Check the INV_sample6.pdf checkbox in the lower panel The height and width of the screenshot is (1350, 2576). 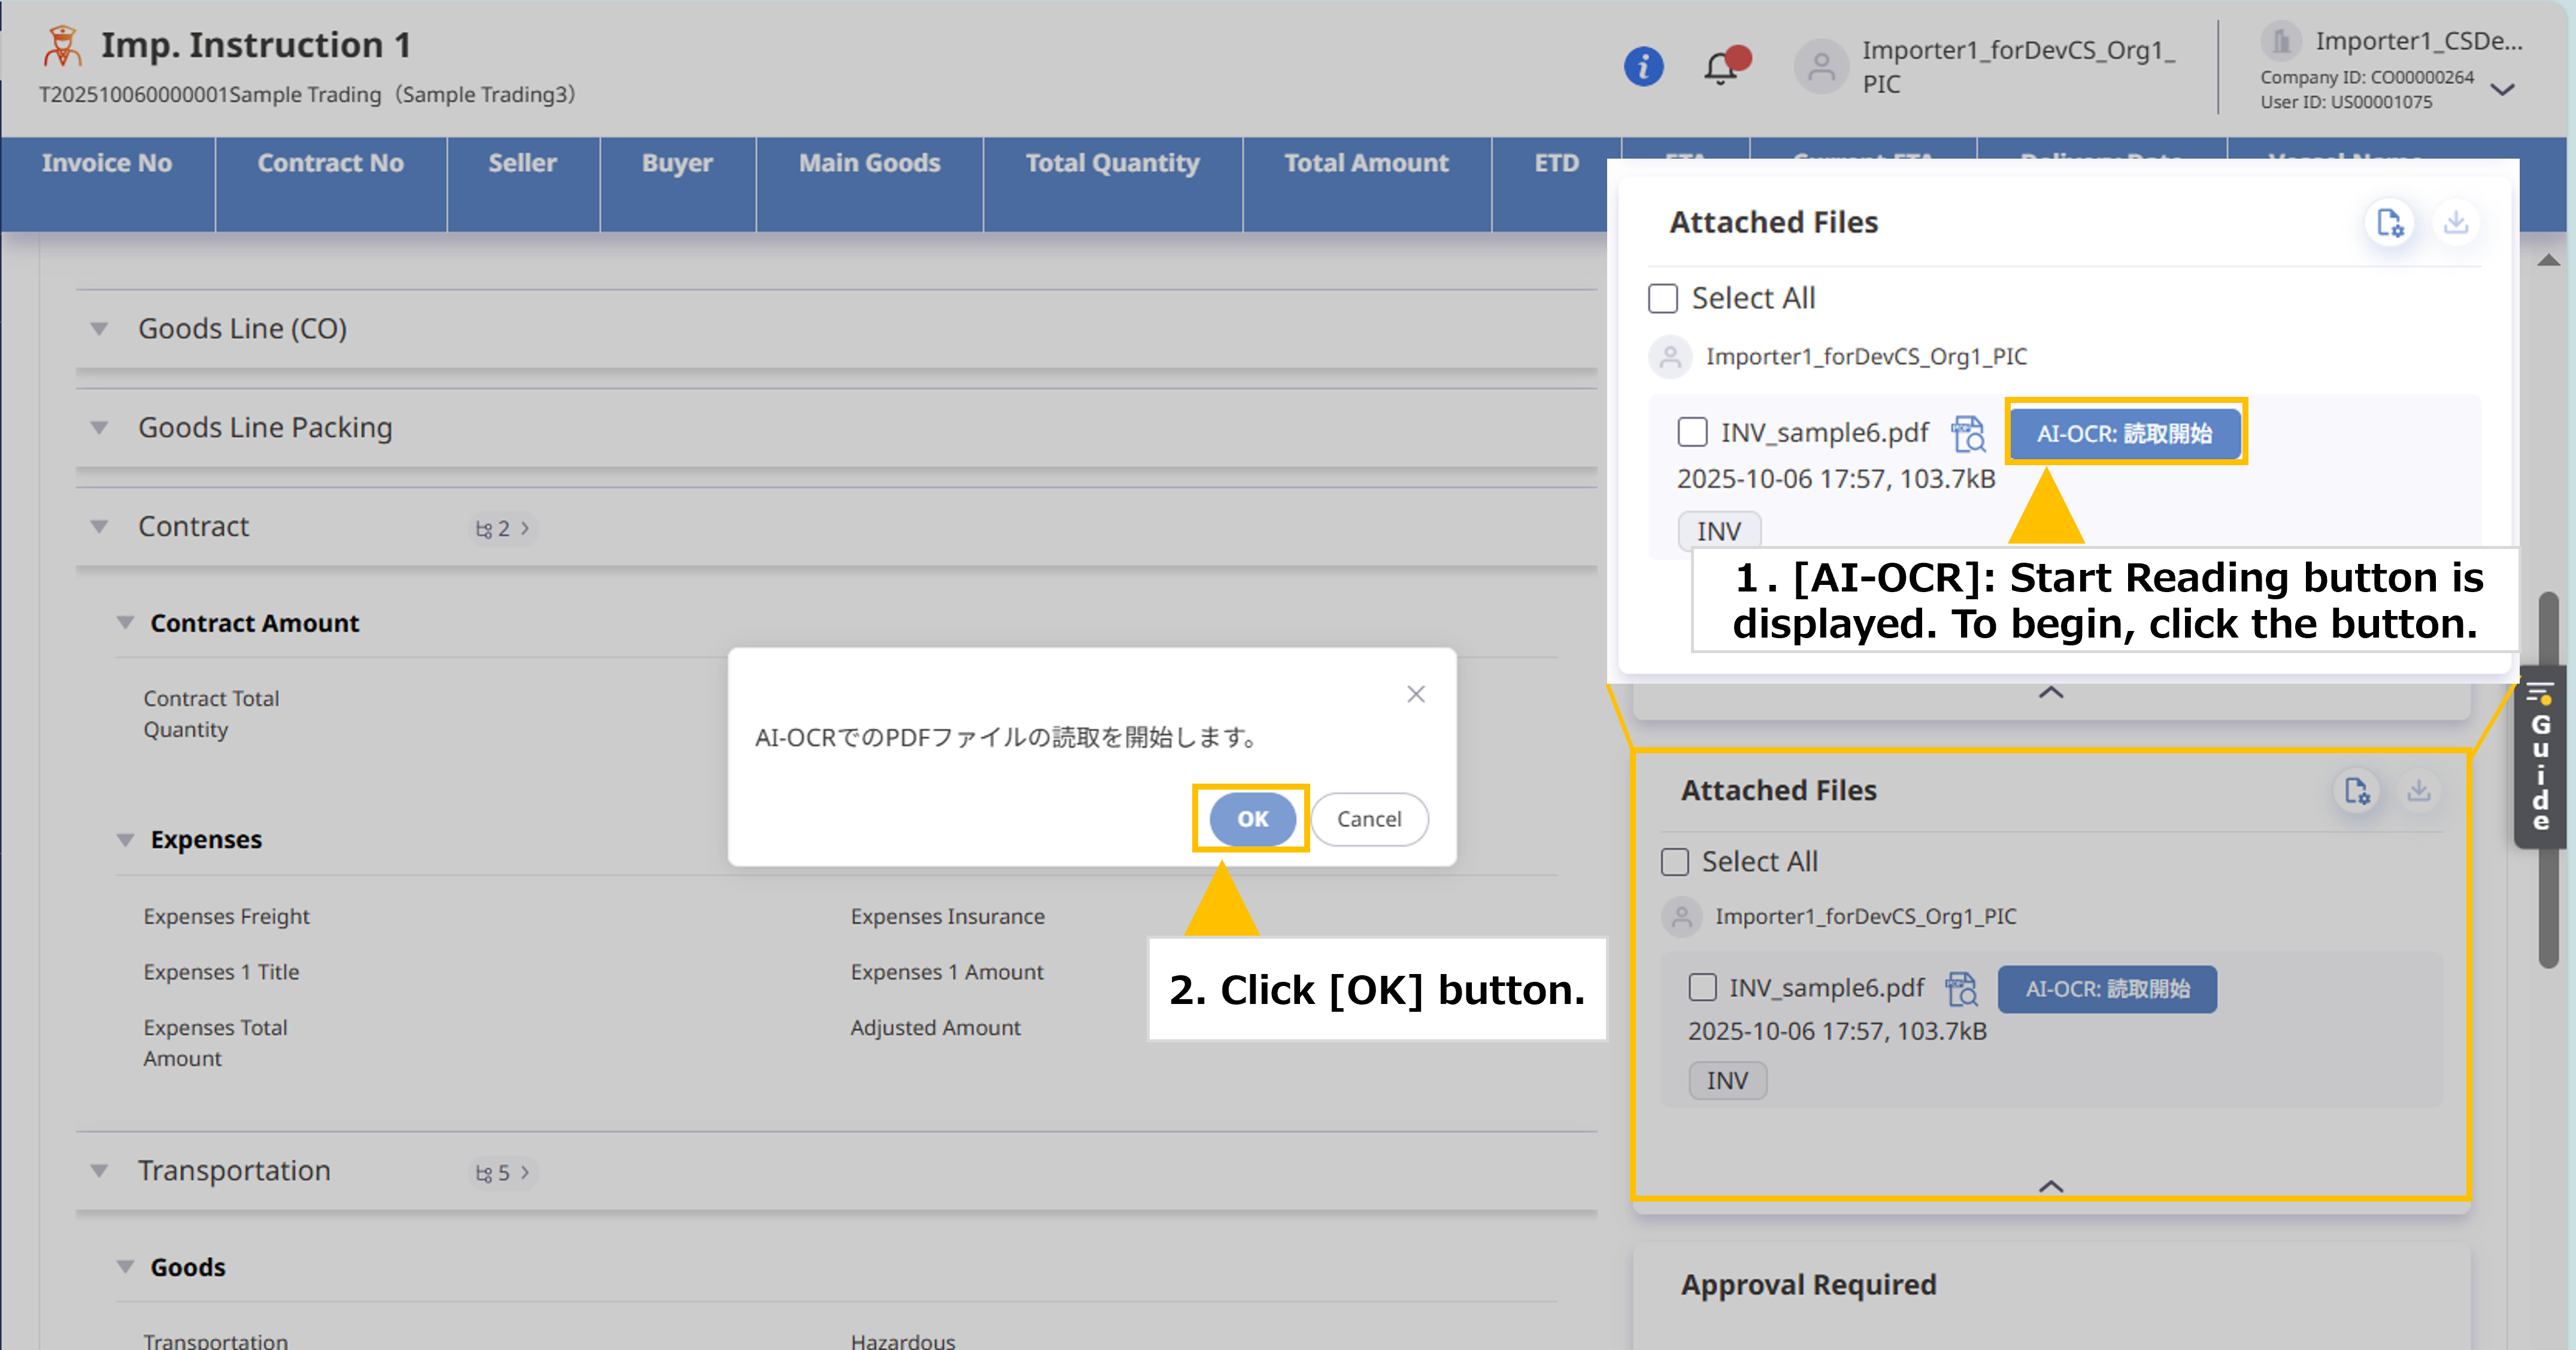tap(1702, 987)
